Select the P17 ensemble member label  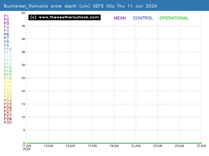click(x=8, y=75)
